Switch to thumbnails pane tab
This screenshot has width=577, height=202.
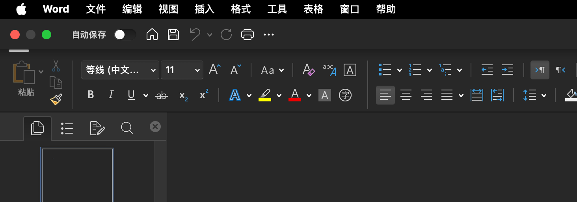37,128
